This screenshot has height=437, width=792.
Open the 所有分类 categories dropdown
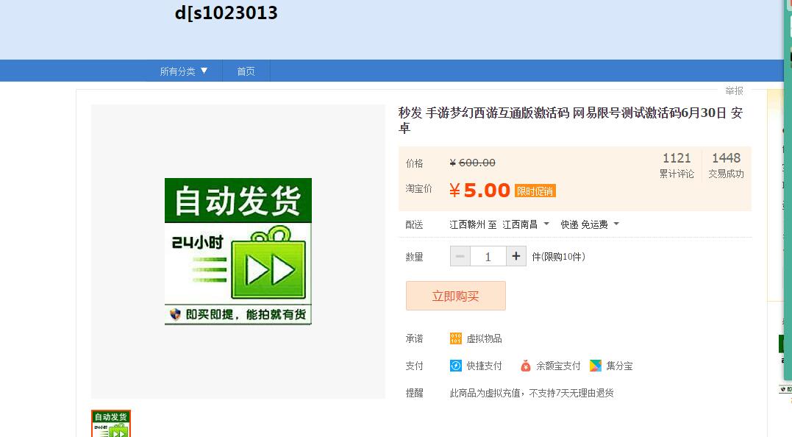[x=183, y=71]
